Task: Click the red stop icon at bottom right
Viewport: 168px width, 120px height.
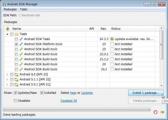Action: click(x=155, y=112)
